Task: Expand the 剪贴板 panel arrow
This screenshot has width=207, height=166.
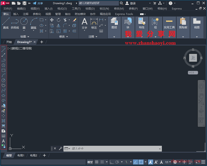Action: point(183,37)
